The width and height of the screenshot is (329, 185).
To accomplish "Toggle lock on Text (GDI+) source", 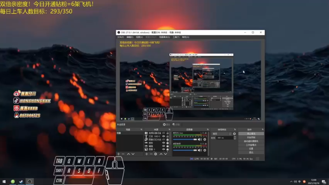I will pos(167,136).
